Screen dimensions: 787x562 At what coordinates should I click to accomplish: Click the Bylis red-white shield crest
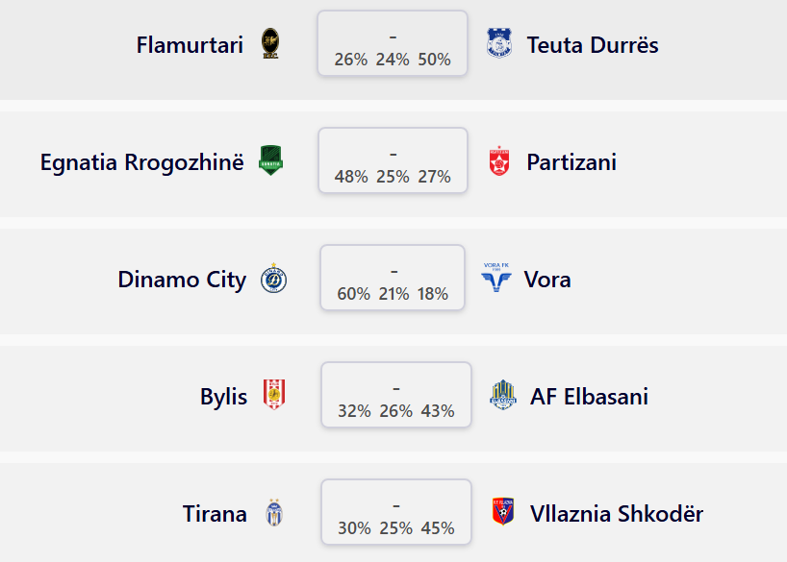(x=274, y=395)
